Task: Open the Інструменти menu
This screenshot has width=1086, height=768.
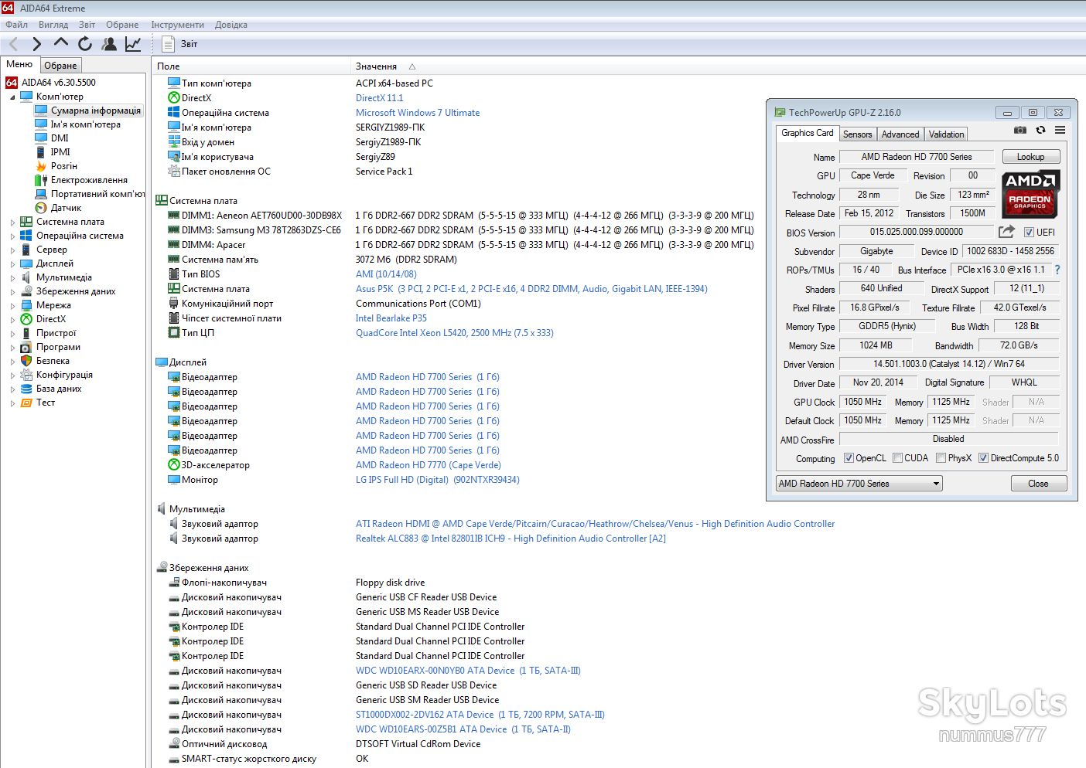Action: [178, 25]
